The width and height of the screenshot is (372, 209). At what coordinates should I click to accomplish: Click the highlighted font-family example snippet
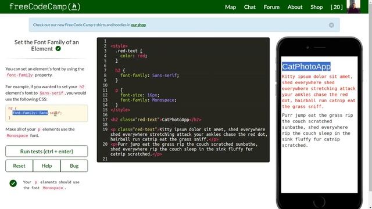pos(30,113)
